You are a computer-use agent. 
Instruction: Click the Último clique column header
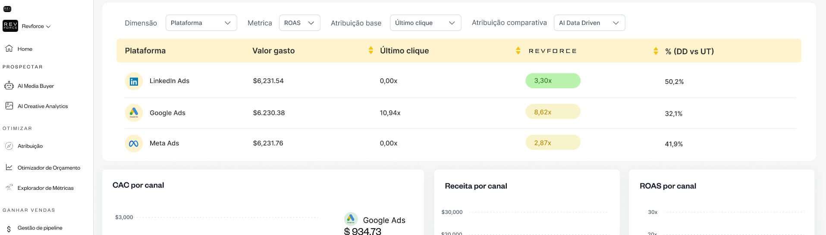pos(404,51)
